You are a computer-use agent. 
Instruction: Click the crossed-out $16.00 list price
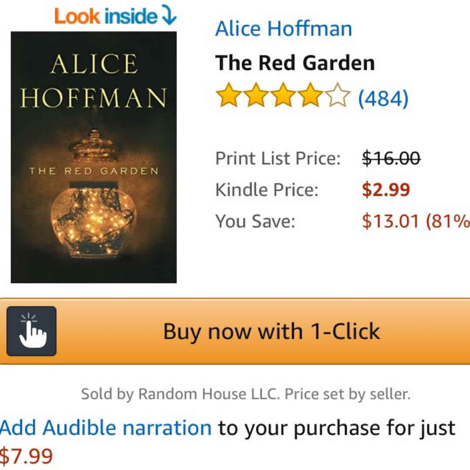[391, 158]
